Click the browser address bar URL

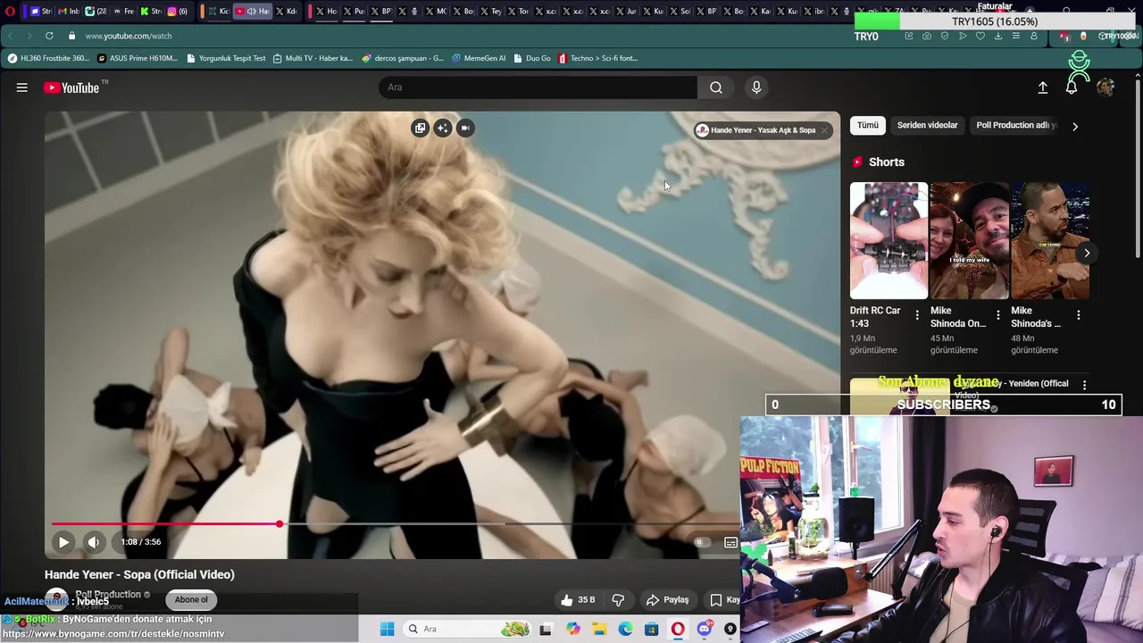(129, 36)
